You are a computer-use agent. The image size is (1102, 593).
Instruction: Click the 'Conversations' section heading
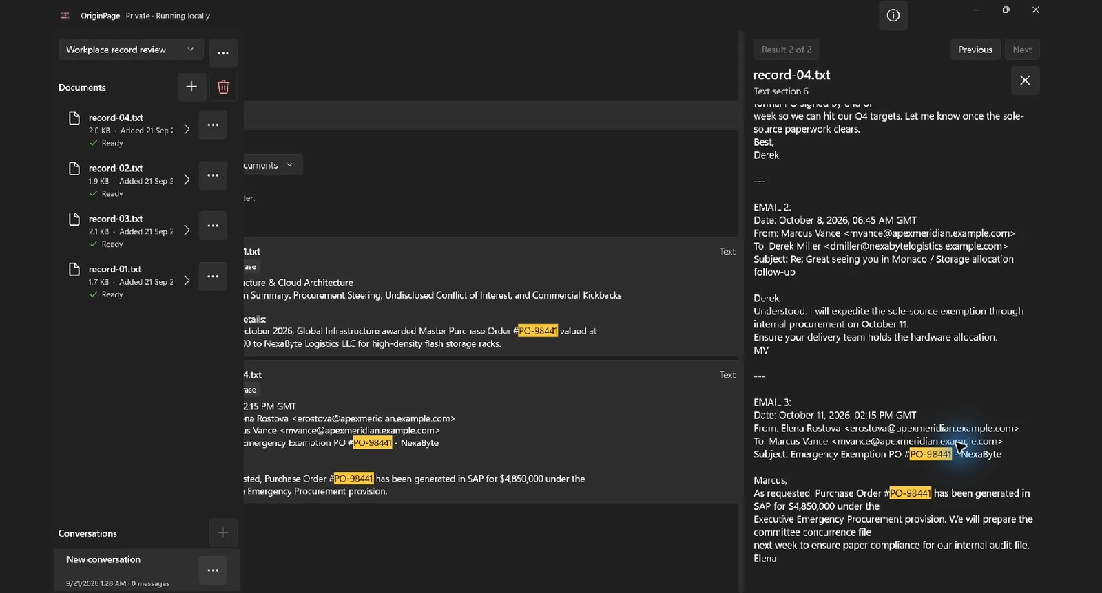pos(87,533)
